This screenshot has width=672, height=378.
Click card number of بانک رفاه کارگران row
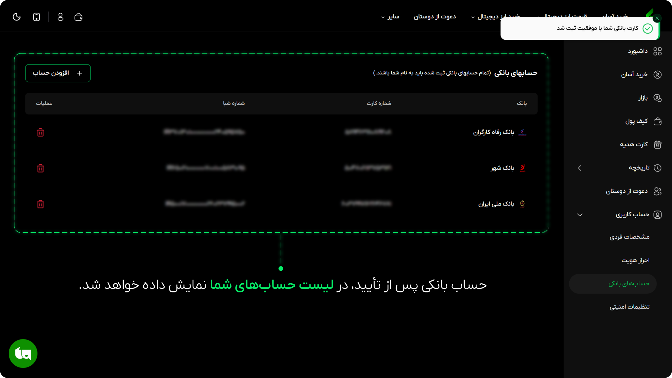[x=368, y=132]
